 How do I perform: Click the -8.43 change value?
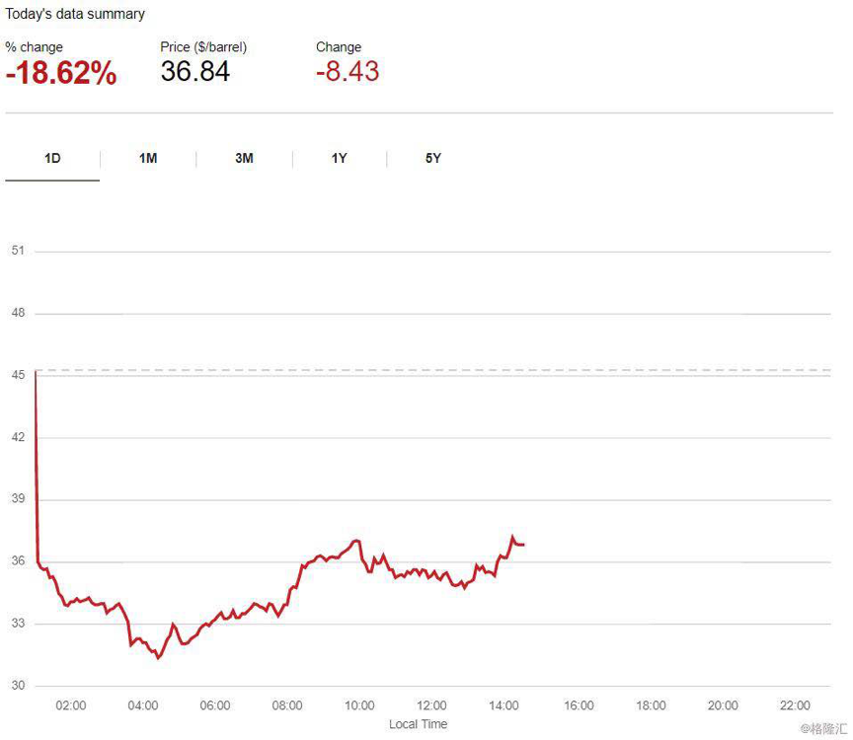click(348, 71)
